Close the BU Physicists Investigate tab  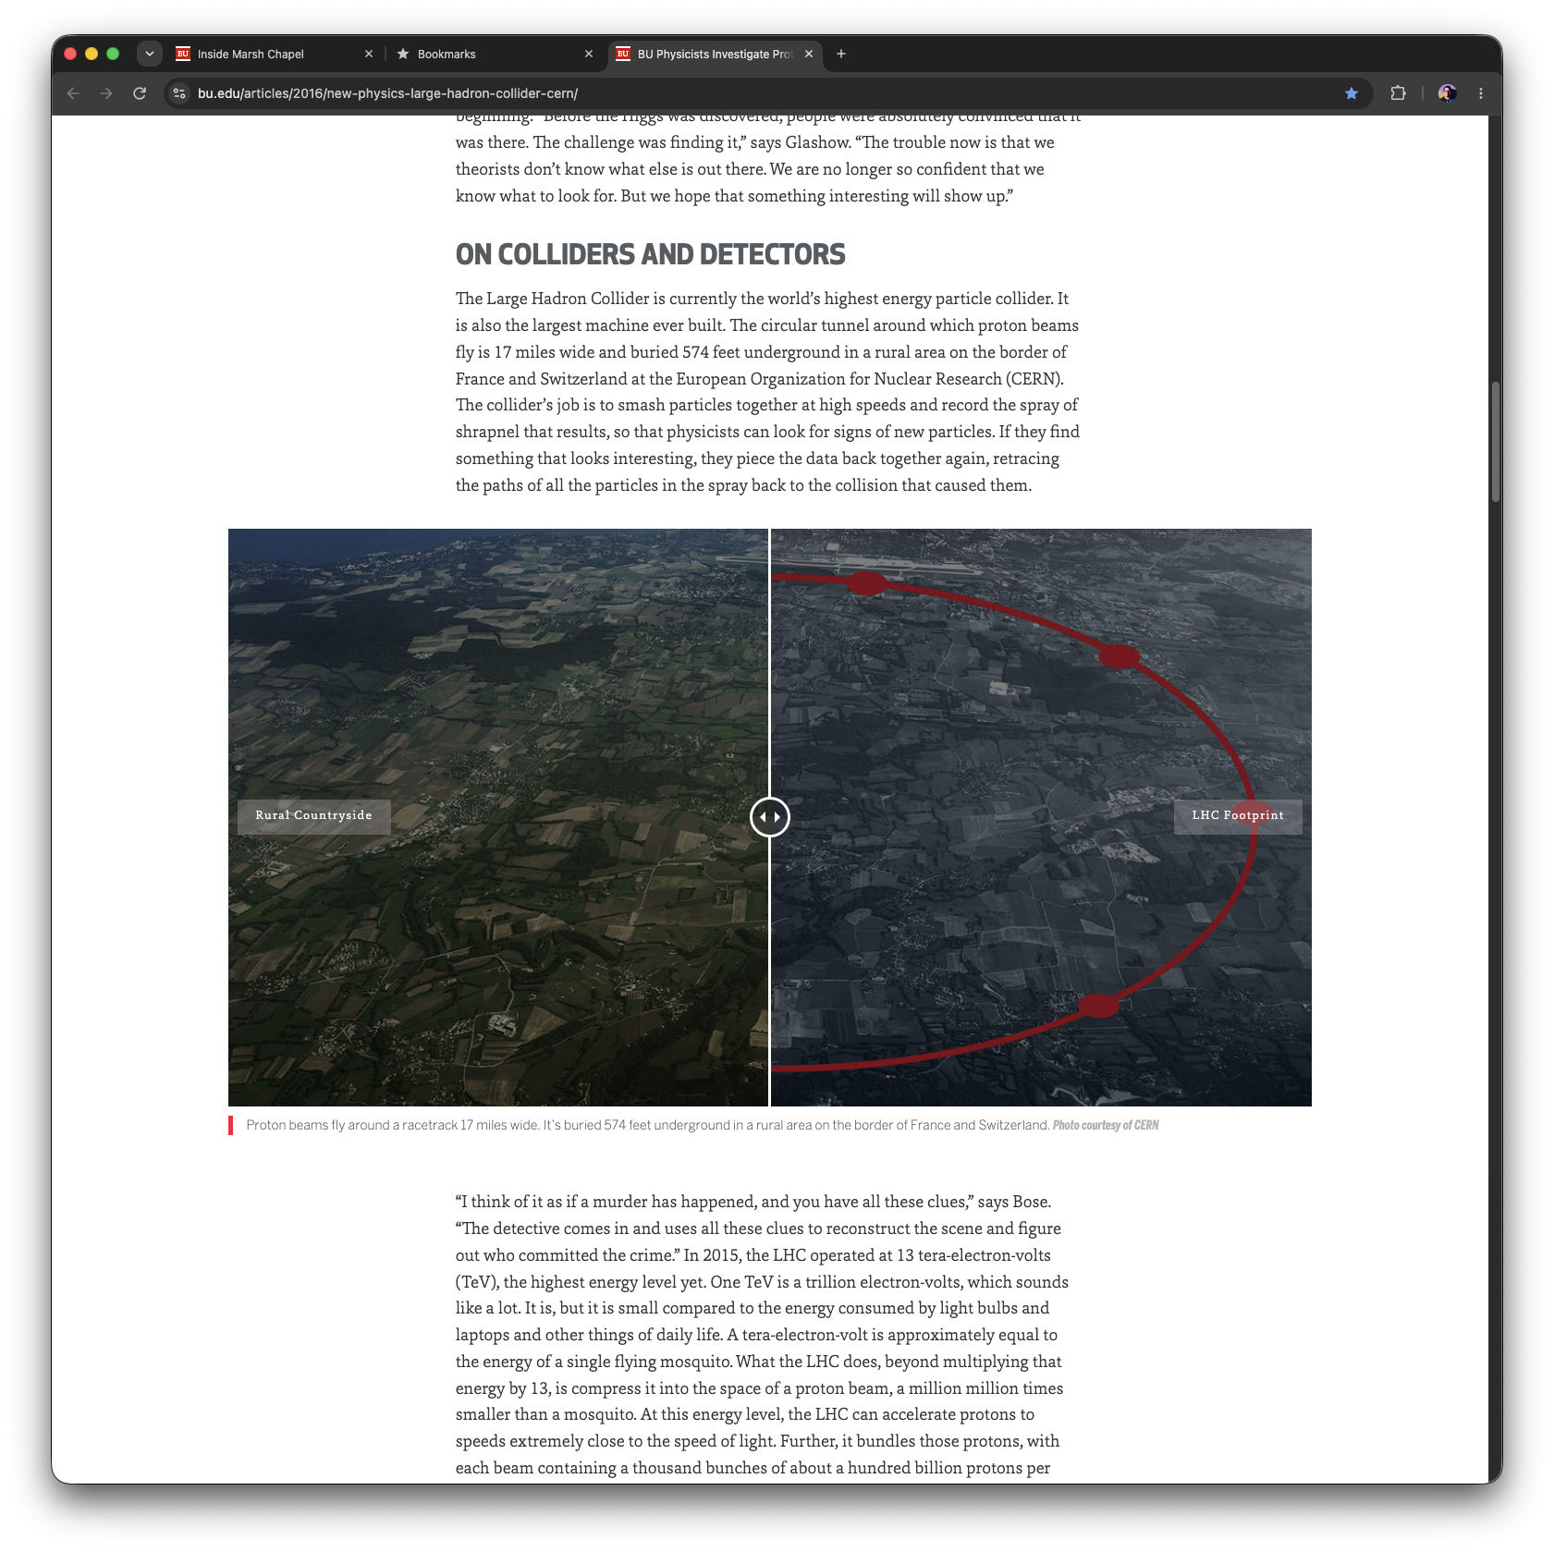[809, 54]
